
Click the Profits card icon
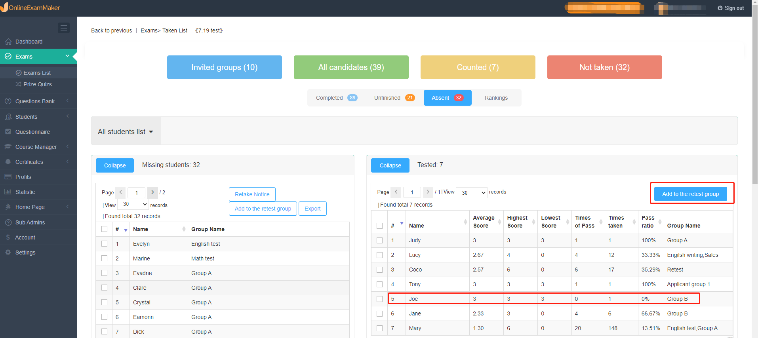coord(8,177)
